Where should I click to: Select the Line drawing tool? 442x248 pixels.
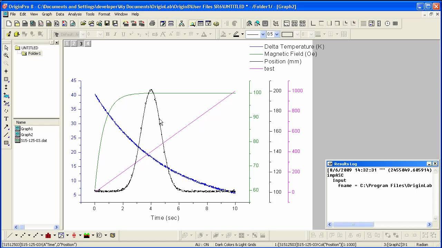pos(6,135)
